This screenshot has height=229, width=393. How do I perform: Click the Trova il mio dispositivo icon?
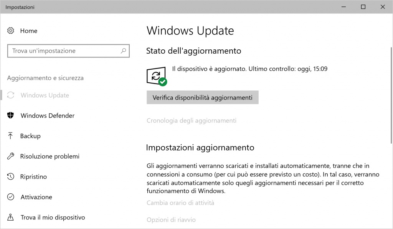[x=11, y=217]
